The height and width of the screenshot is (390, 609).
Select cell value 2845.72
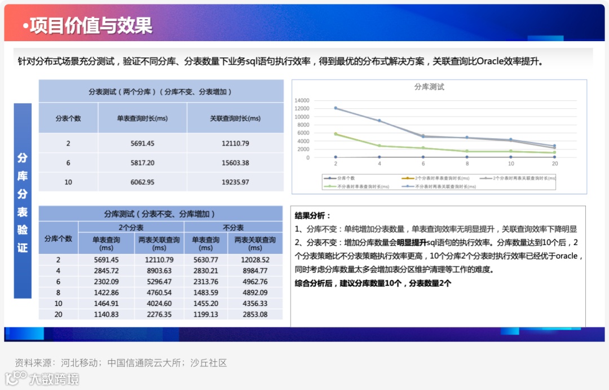tap(106, 271)
